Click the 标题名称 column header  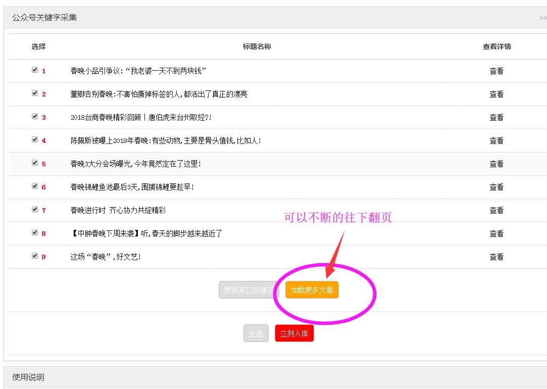257,46
